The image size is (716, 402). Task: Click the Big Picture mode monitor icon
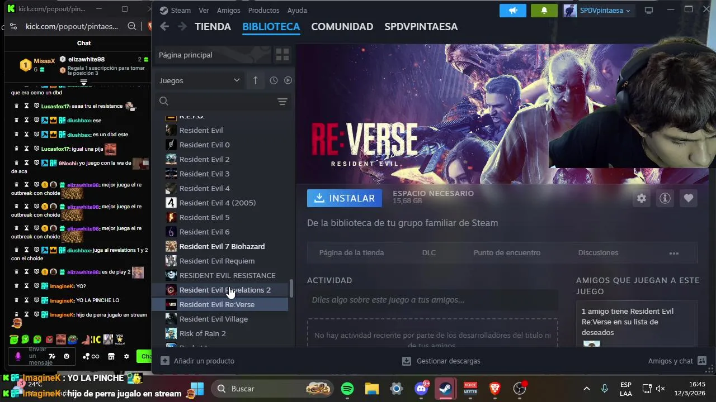pos(649,10)
